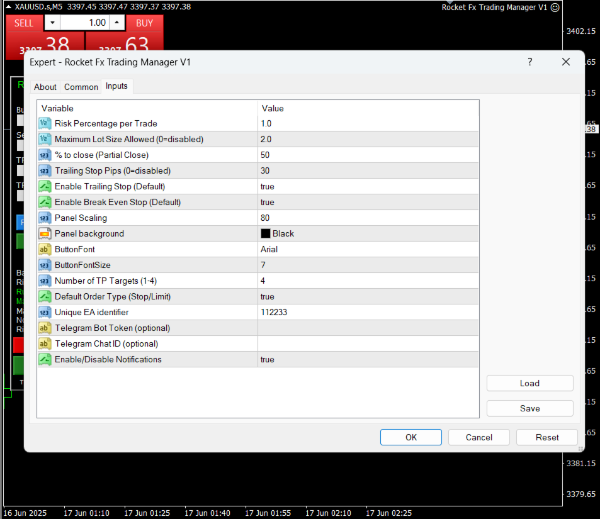Screen dimensions: 600x519
Task: Click the ButtonFont string type icon
Action: pos(45,249)
